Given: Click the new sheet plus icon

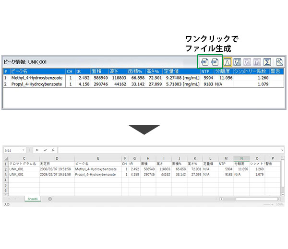Looking at the screenshot, I should pos(50,199).
